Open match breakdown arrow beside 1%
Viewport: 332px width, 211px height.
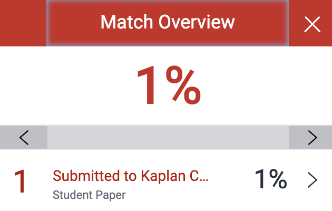coord(312,181)
